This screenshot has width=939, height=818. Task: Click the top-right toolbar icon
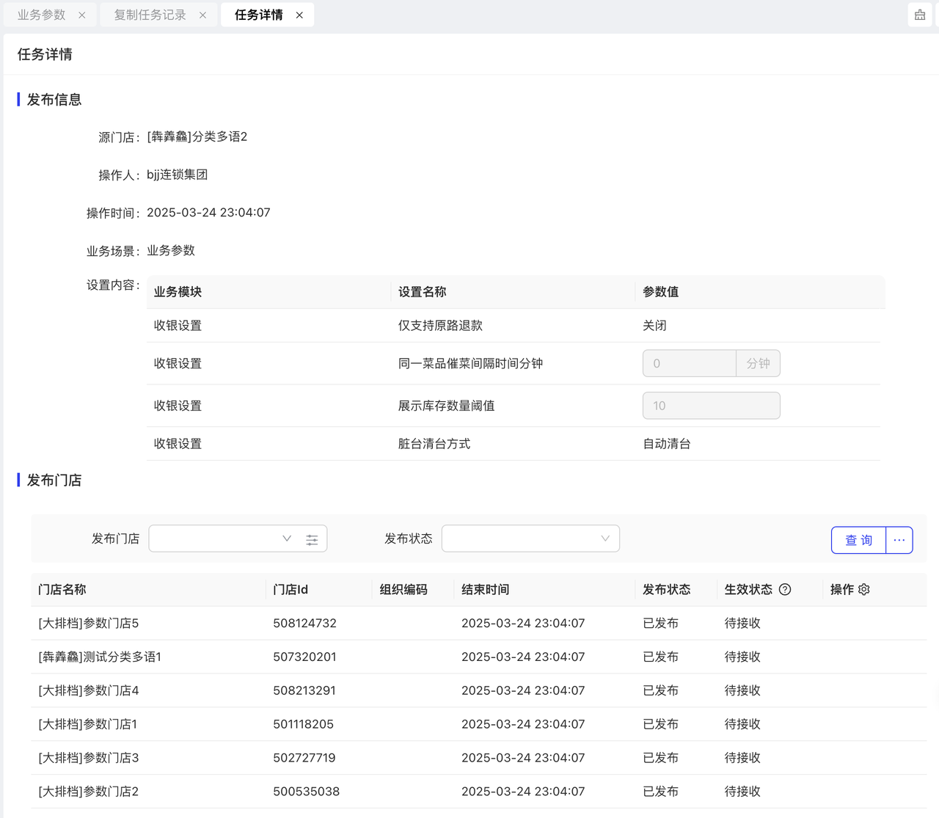coord(920,15)
